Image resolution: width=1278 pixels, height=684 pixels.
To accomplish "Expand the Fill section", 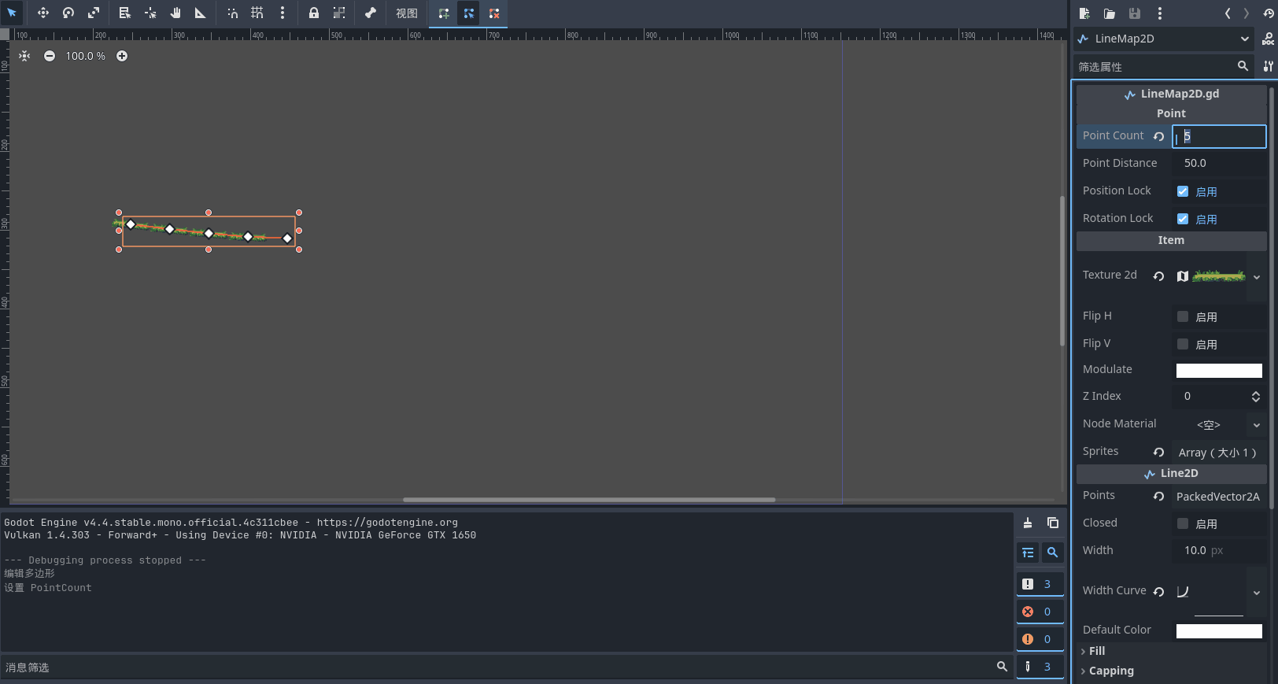I will (x=1097, y=651).
